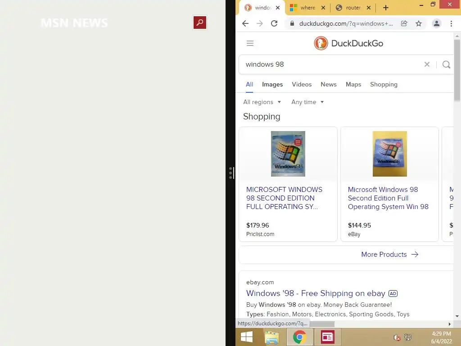Open the Chrome profile avatar
Screen dimensions: 461x346
(x=437, y=23)
